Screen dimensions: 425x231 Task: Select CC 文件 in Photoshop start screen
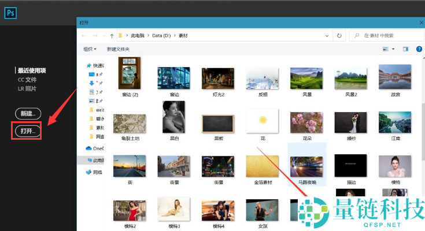coord(27,80)
